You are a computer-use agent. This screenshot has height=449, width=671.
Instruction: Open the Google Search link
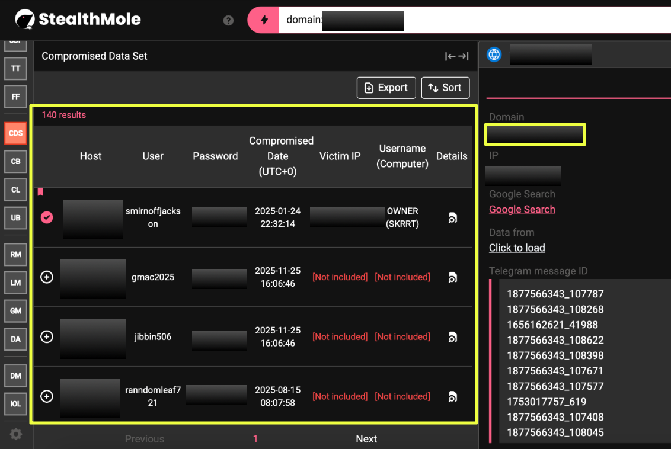tap(522, 209)
